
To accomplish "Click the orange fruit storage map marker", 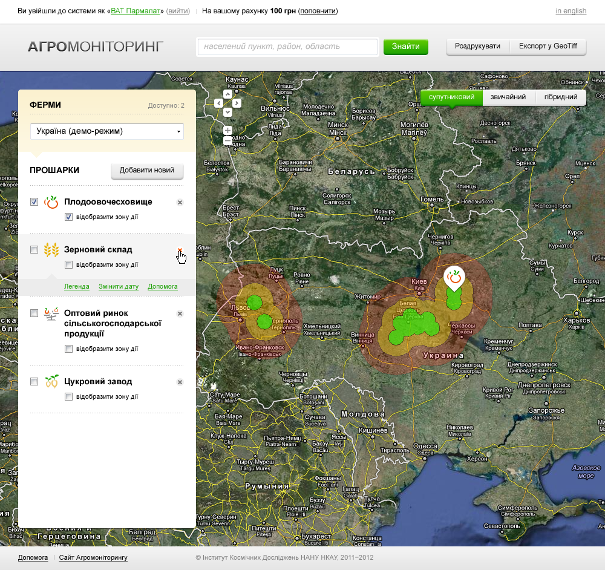I will pyautogui.click(x=454, y=278).
